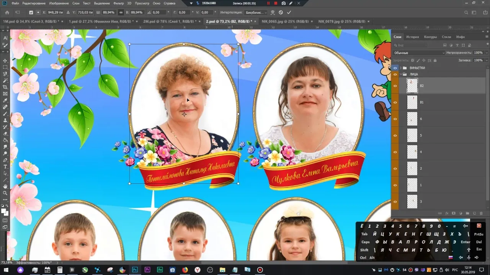This screenshot has width=490, height=275.
Task: Toggle visibility of layer 5
Action: coord(395,136)
